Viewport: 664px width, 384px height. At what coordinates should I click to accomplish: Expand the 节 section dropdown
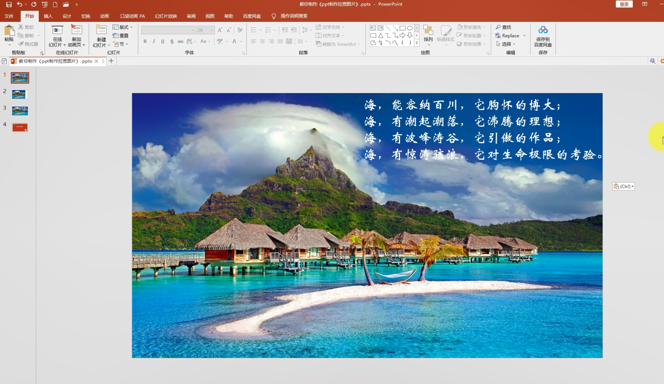pos(121,44)
